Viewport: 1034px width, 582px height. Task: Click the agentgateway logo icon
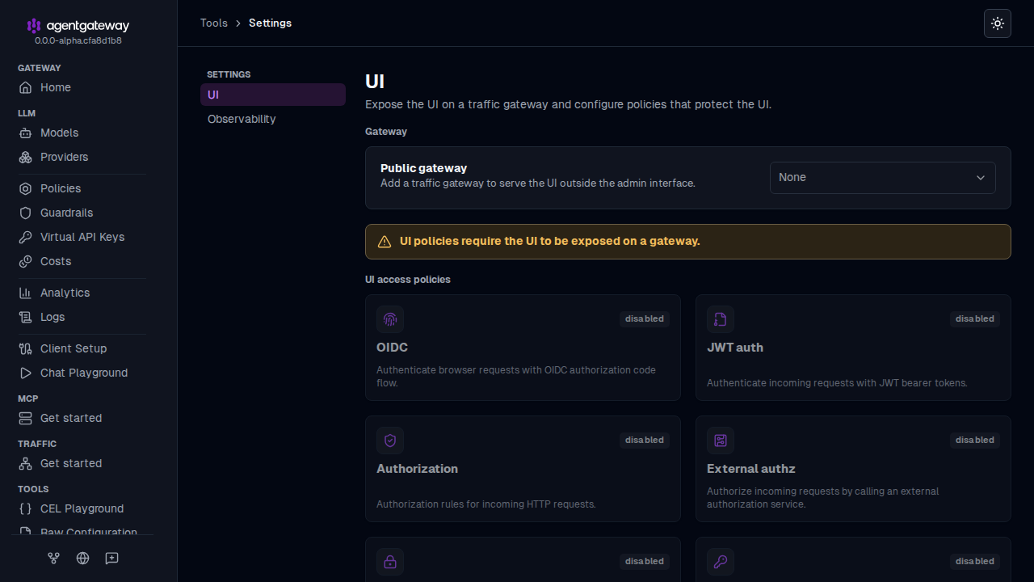[x=34, y=26]
